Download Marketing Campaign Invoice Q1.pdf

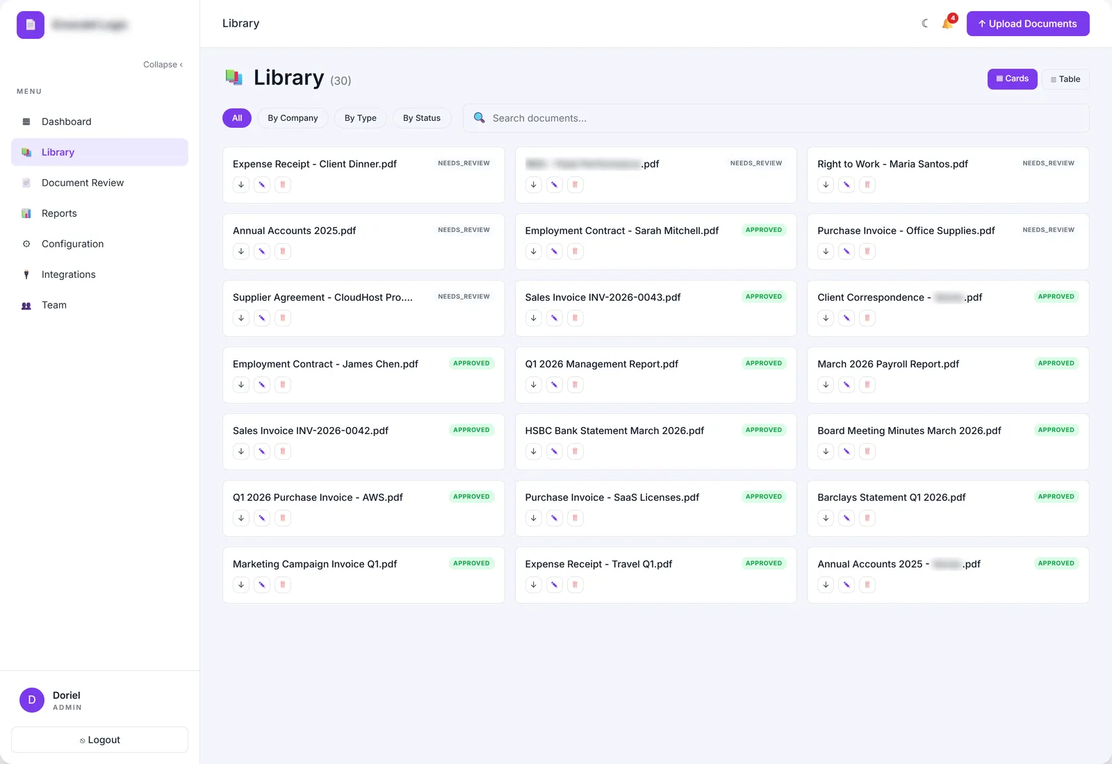point(241,585)
